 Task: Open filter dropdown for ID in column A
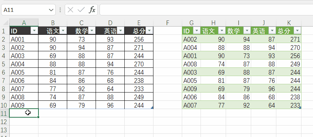(34, 31)
